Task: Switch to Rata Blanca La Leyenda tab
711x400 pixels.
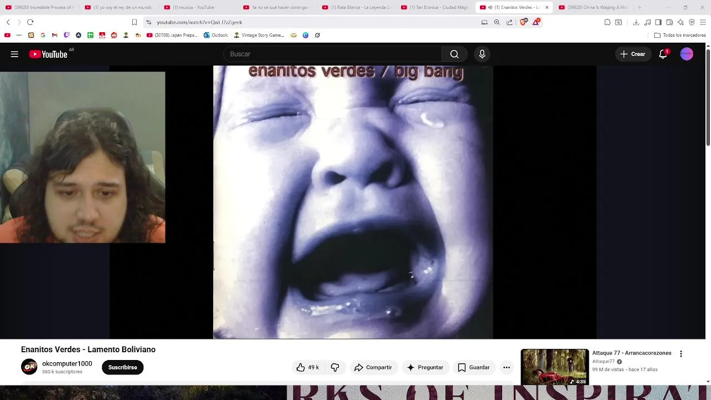Action: pyautogui.click(x=357, y=7)
